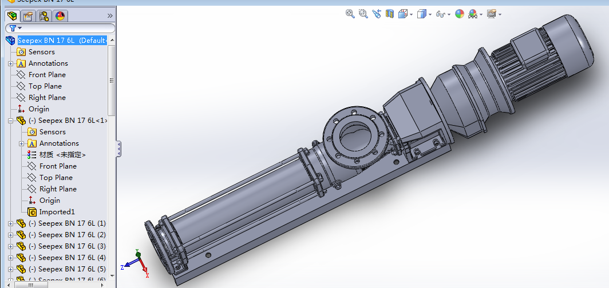Viewport: 609px width, 288px height.
Task: Select Sensors folder under component <1>
Action: coord(53,132)
